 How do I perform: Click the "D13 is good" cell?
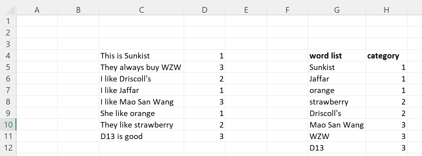(141, 136)
